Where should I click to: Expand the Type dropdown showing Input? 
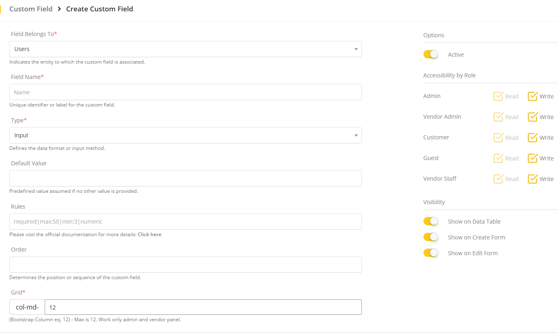(x=185, y=135)
